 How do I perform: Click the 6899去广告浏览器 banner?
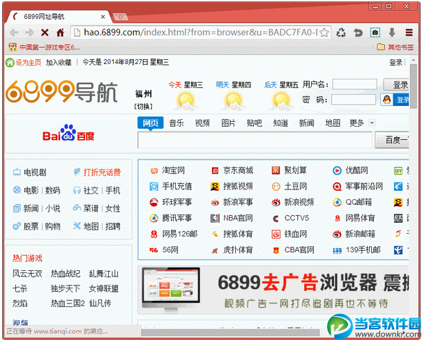(273, 290)
